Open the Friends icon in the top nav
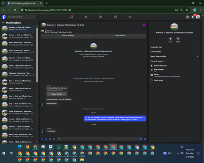This screenshot has height=163, width=204. click(x=86, y=17)
